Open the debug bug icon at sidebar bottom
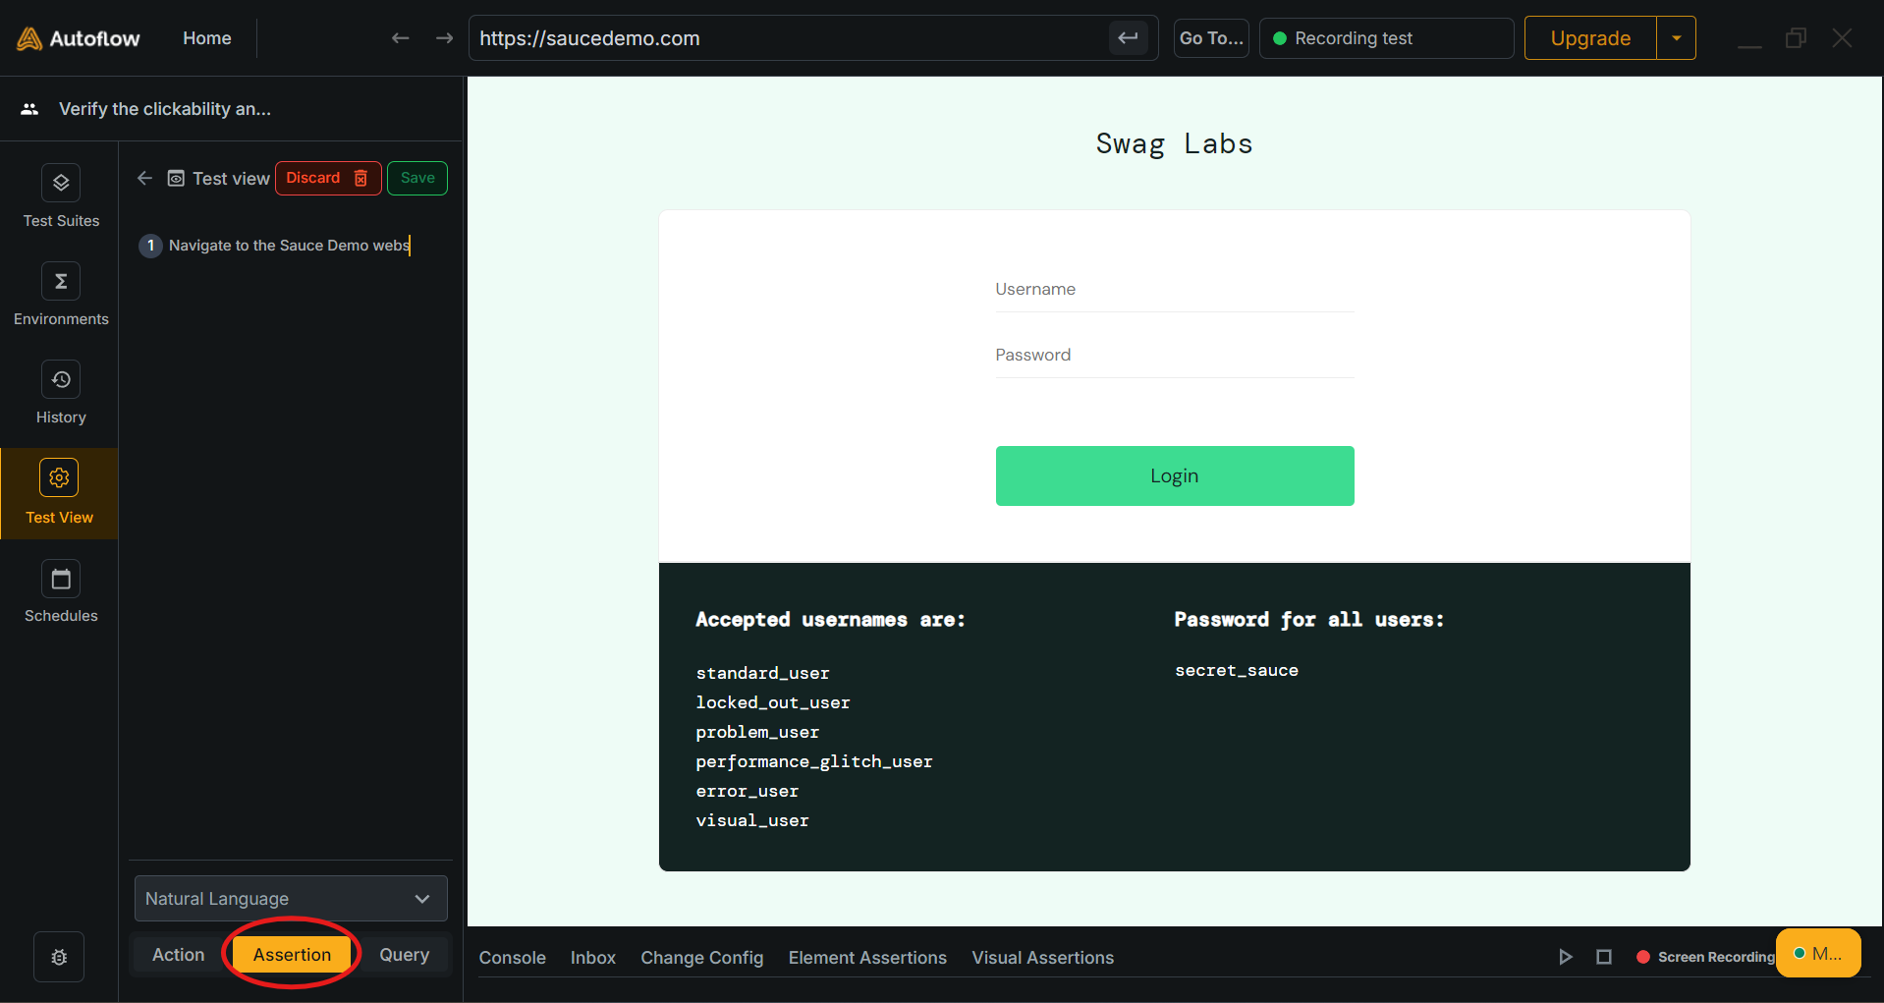 tap(59, 957)
